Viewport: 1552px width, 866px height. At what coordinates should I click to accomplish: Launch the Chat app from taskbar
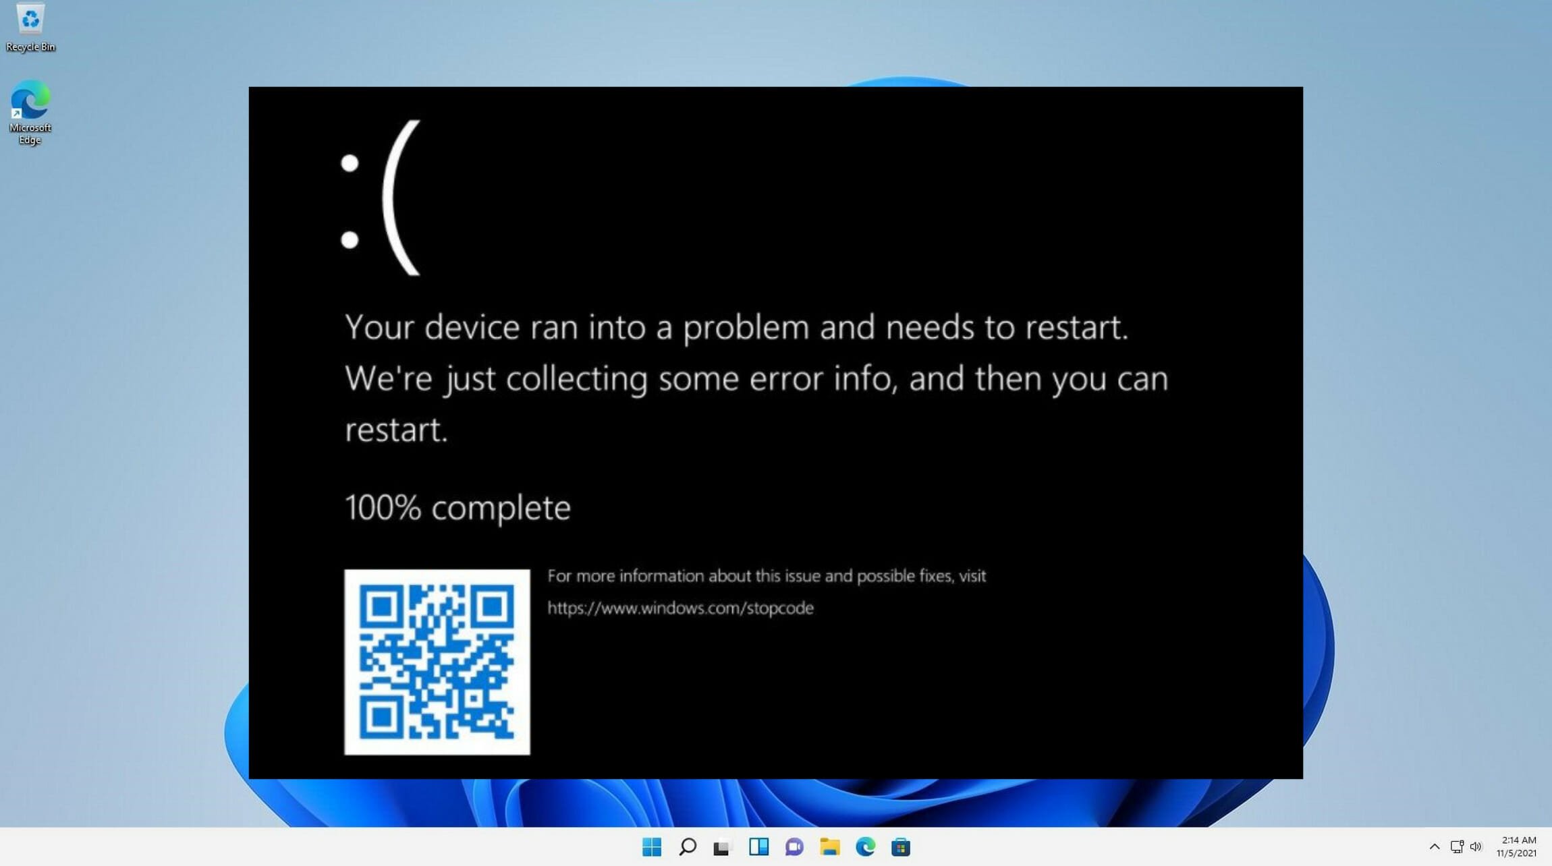tap(794, 846)
